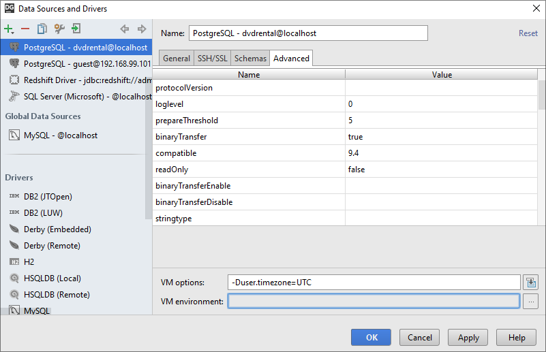The width and height of the screenshot is (546, 352).
Task: Duplicate the selected data source
Action: (x=42, y=29)
